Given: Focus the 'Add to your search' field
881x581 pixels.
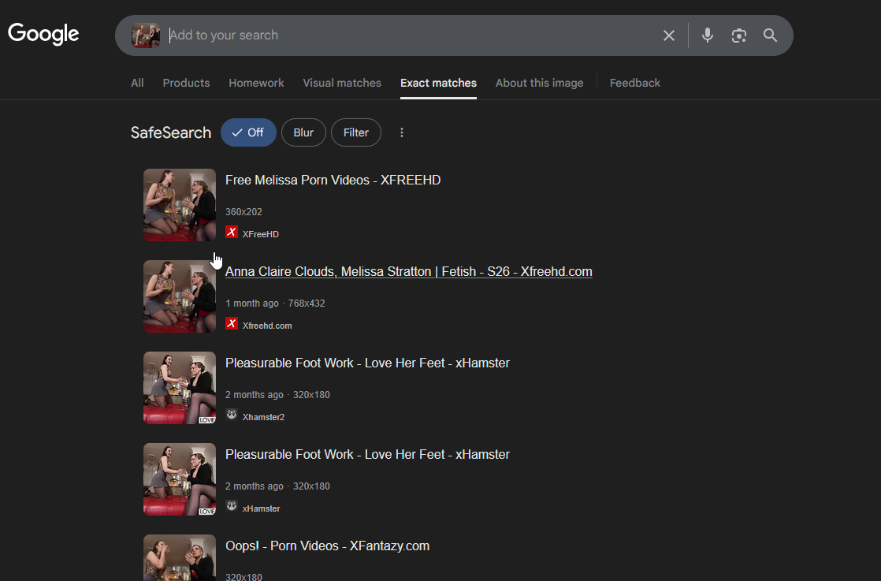Looking at the screenshot, I should point(410,35).
